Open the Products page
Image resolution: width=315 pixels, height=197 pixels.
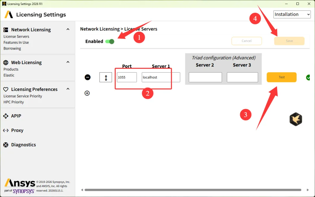pos(11,69)
